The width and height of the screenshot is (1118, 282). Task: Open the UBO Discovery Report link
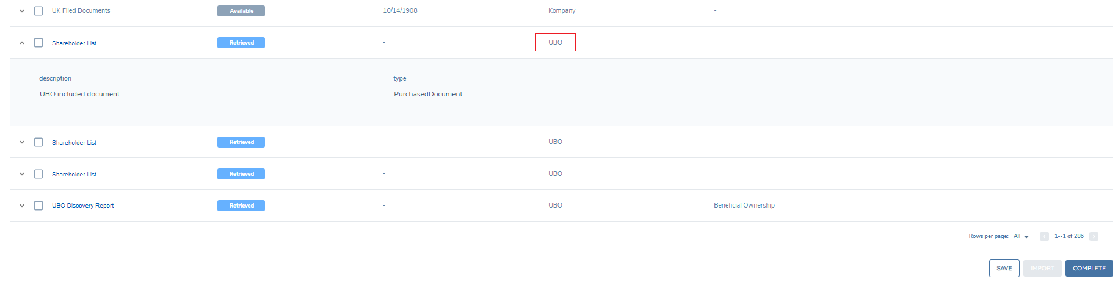click(x=82, y=206)
